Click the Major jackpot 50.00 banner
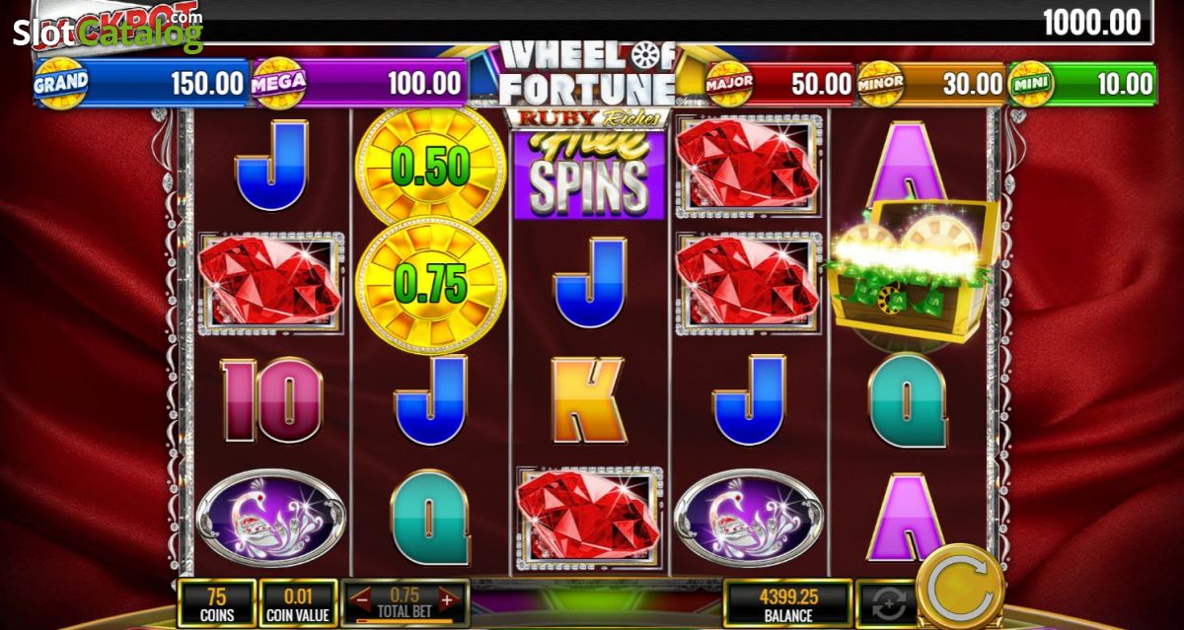The image size is (1184, 630). (x=779, y=84)
